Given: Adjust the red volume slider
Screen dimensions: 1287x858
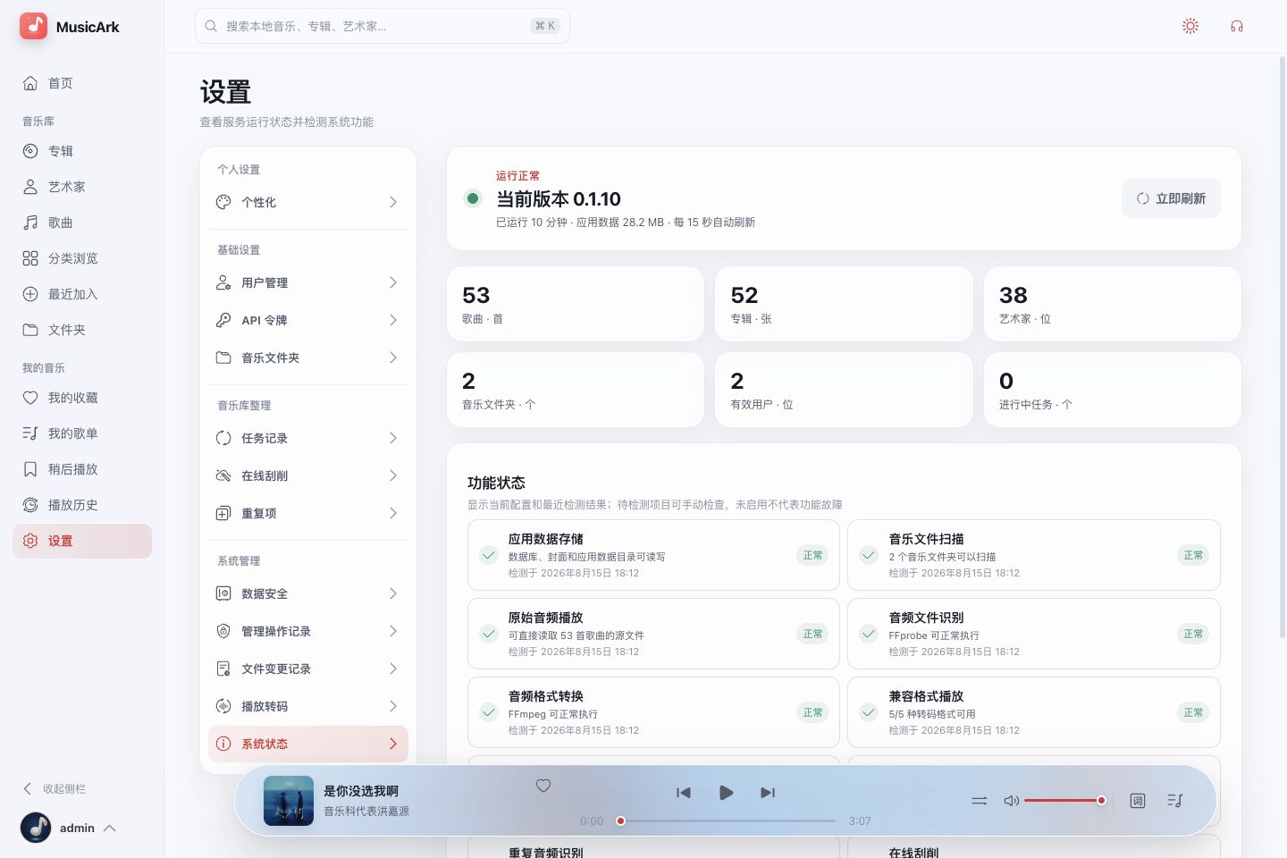Looking at the screenshot, I should [1065, 801].
